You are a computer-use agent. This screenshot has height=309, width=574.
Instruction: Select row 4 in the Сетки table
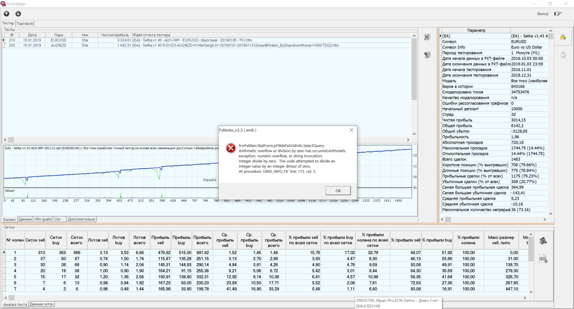coord(265,271)
